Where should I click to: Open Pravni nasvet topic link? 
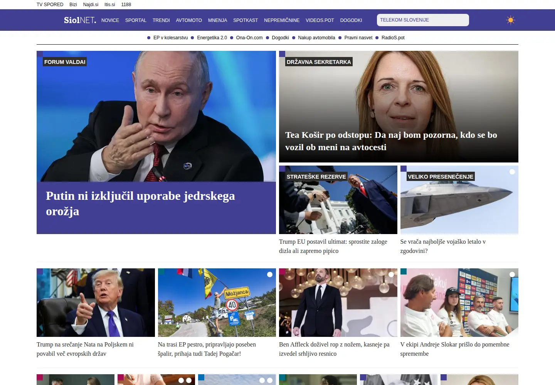pyautogui.click(x=358, y=38)
